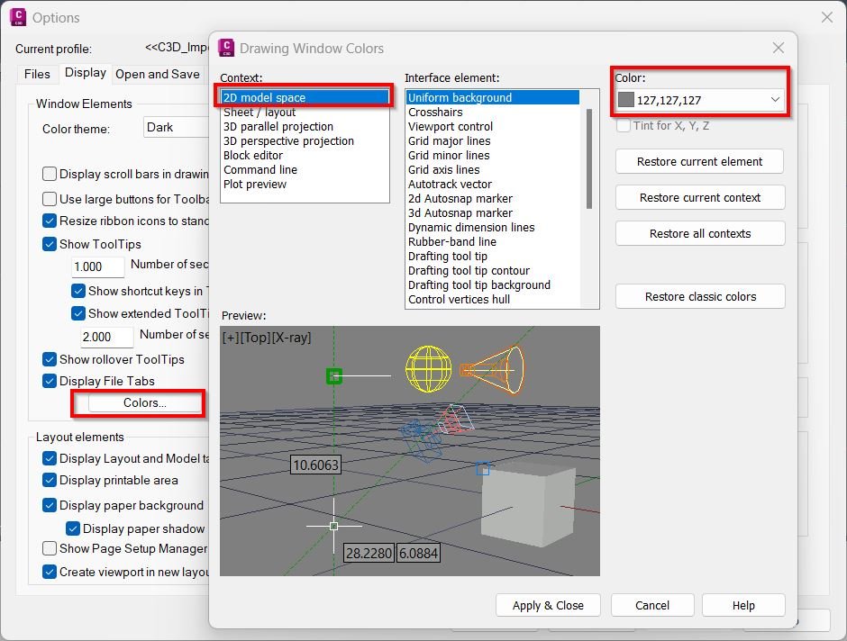Screen dimensions: 847x641
Task: Open the Color dropdown arrow
Action: (774, 100)
